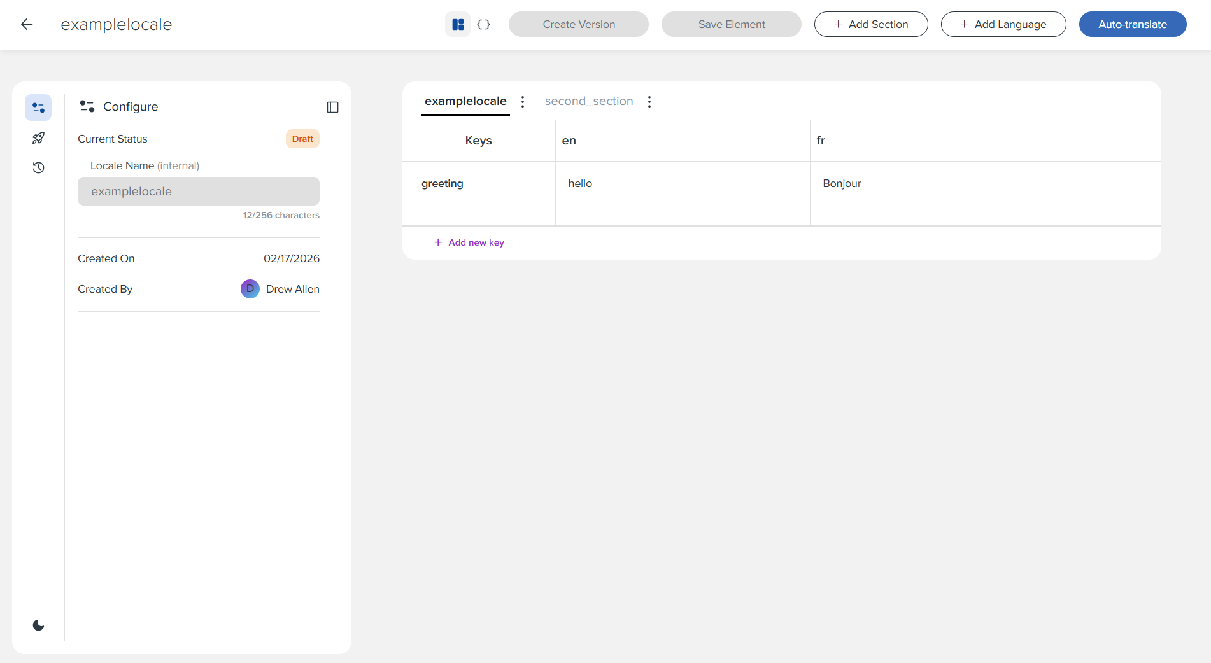Click Add new key below the greeting row
The image size is (1211, 663).
click(x=469, y=242)
